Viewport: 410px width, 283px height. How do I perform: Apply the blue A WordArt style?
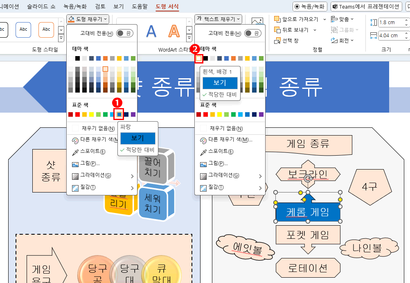point(151,31)
